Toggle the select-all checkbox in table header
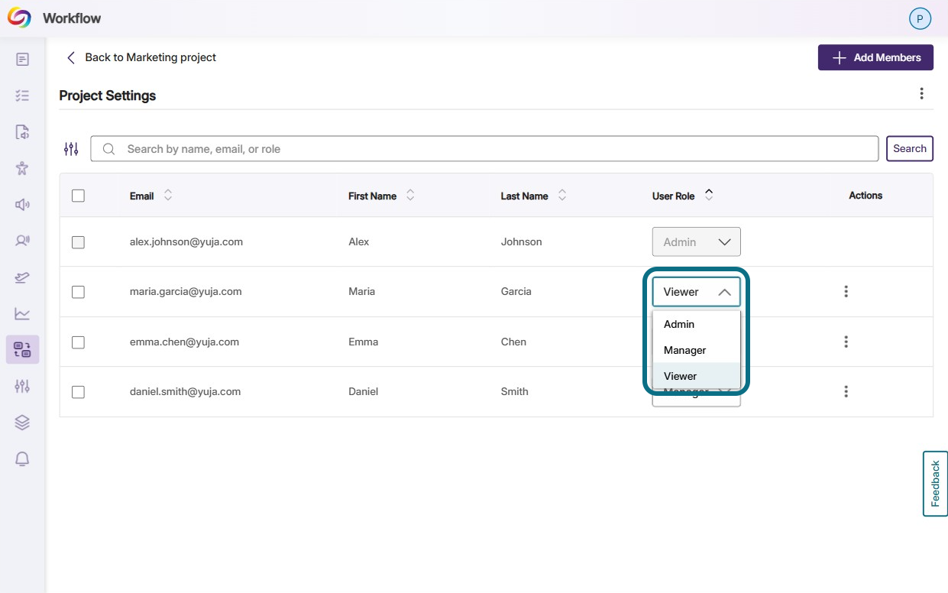The width and height of the screenshot is (948, 593). (x=78, y=196)
